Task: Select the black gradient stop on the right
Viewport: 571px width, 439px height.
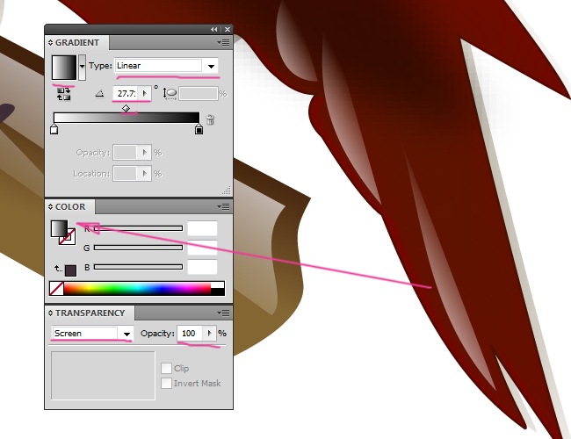Action: 199,130
